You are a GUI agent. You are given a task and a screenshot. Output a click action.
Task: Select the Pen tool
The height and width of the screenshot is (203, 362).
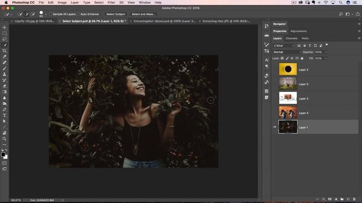click(5, 109)
